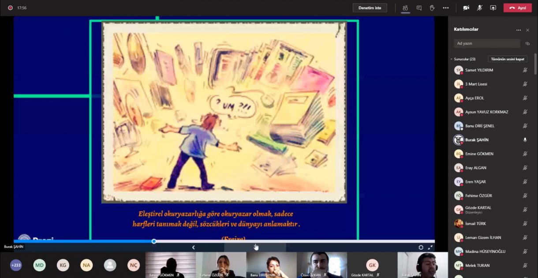Toggle the camera on or off
The image size is (538, 278).
tap(466, 8)
